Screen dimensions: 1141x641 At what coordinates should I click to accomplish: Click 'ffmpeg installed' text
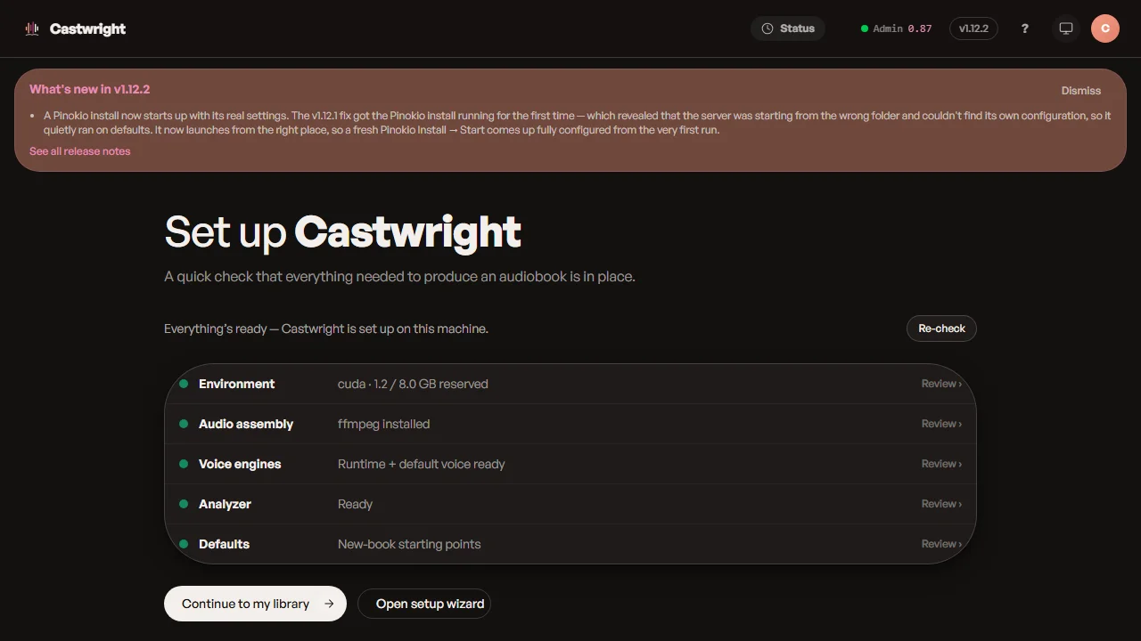[x=383, y=424]
